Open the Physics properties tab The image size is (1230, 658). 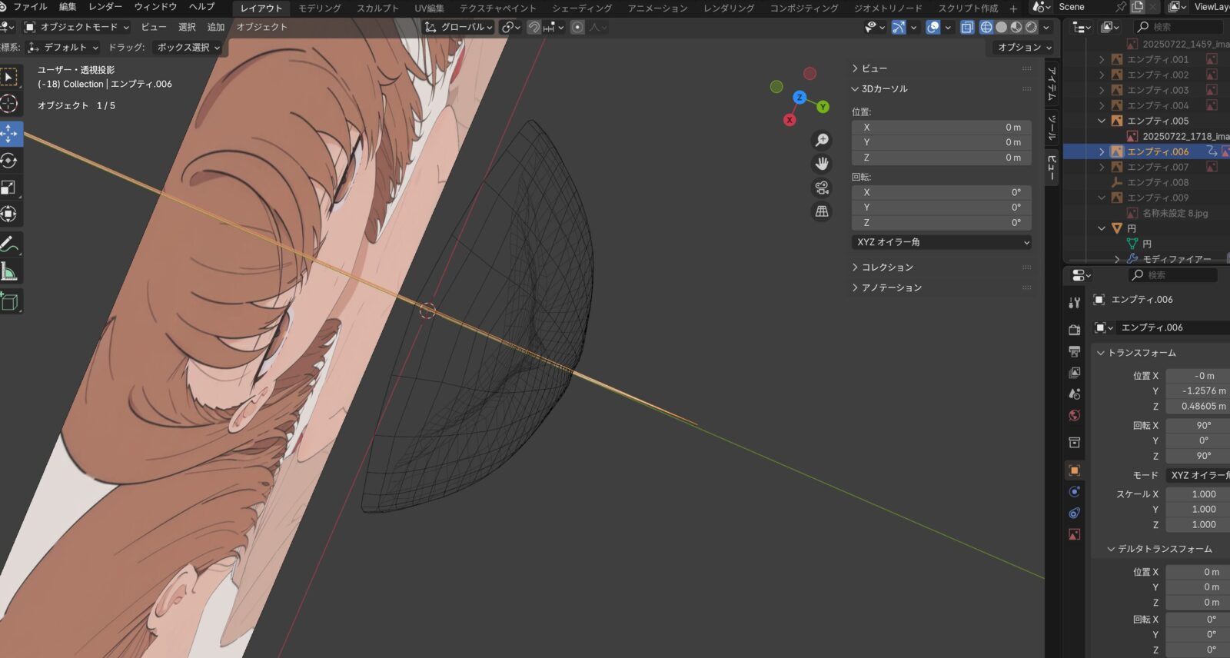[x=1075, y=491]
